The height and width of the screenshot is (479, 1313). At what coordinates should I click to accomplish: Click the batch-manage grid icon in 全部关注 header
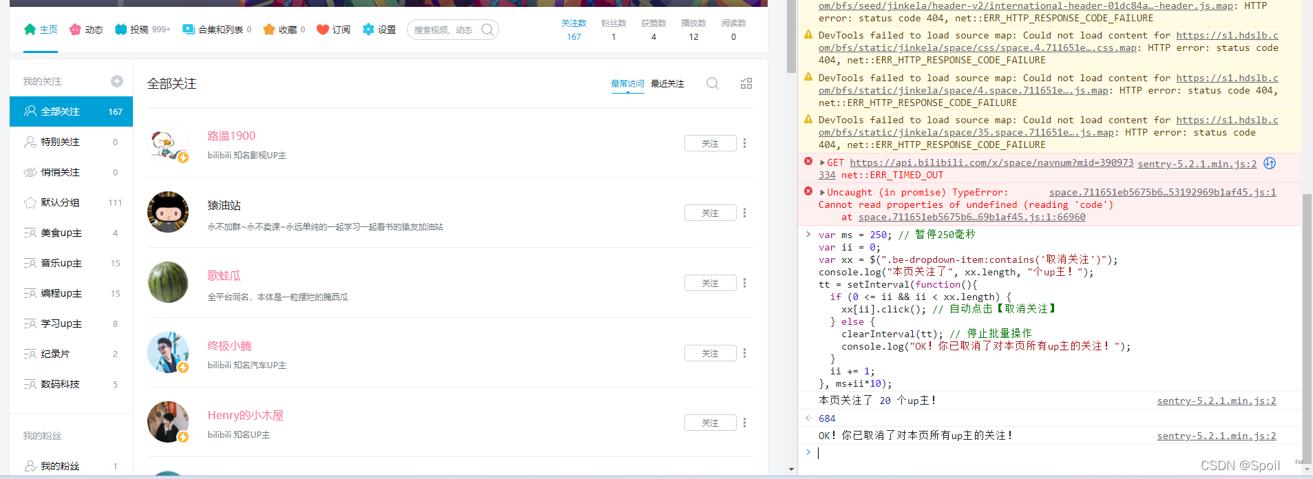click(746, 83)
